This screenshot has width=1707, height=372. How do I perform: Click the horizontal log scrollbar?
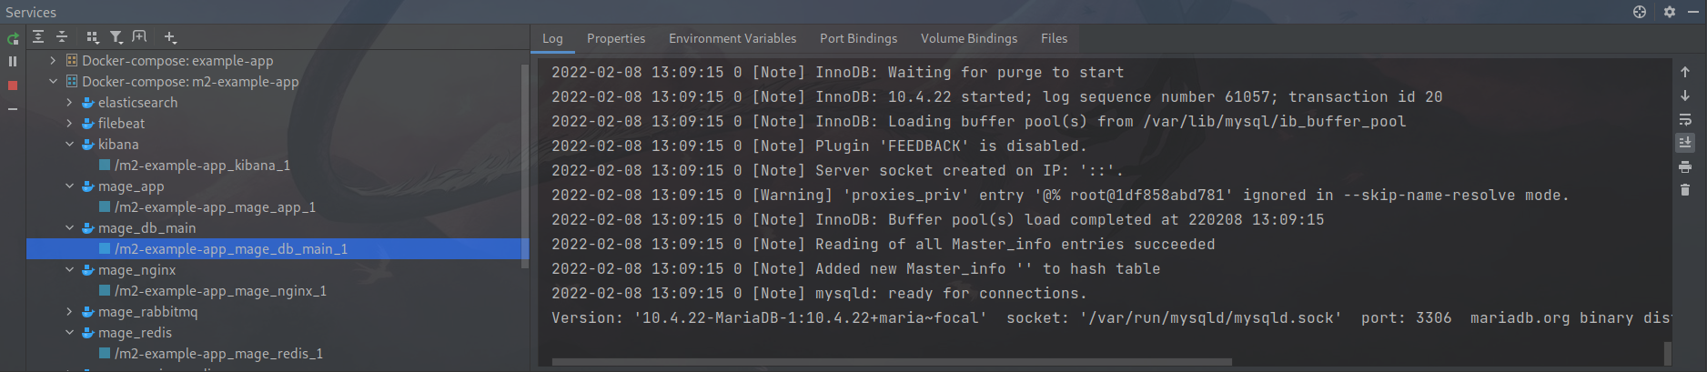pos(892,362)
